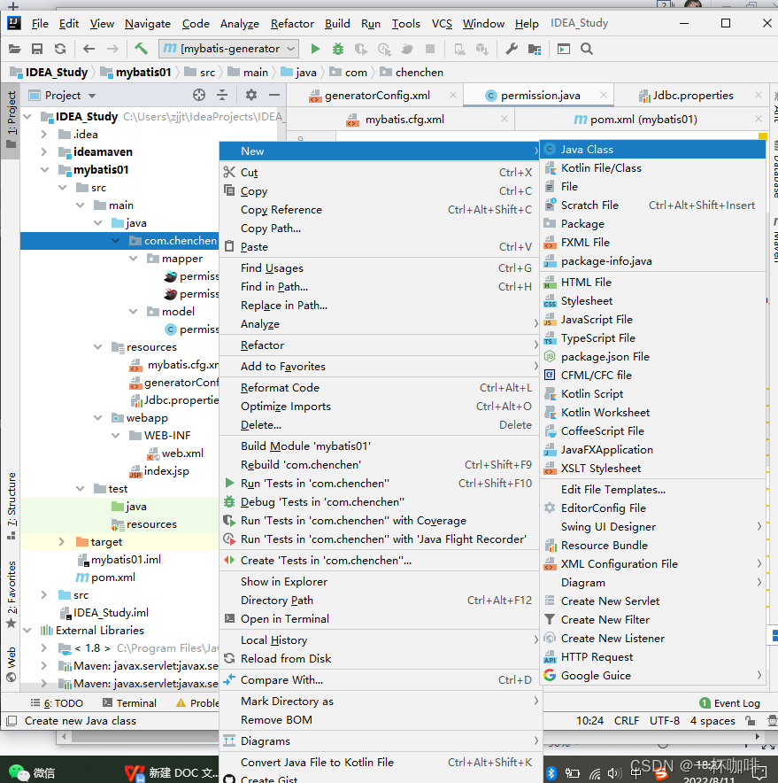
Task: Select Open in Terminal in context menu
Action: 380,619
